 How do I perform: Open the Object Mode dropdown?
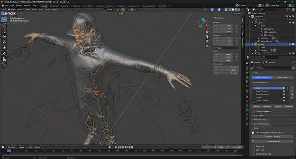point(16,9)
